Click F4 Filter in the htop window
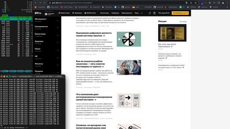 coord(27,71)
